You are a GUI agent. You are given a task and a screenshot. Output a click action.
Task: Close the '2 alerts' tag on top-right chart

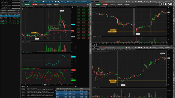point(115,30)
